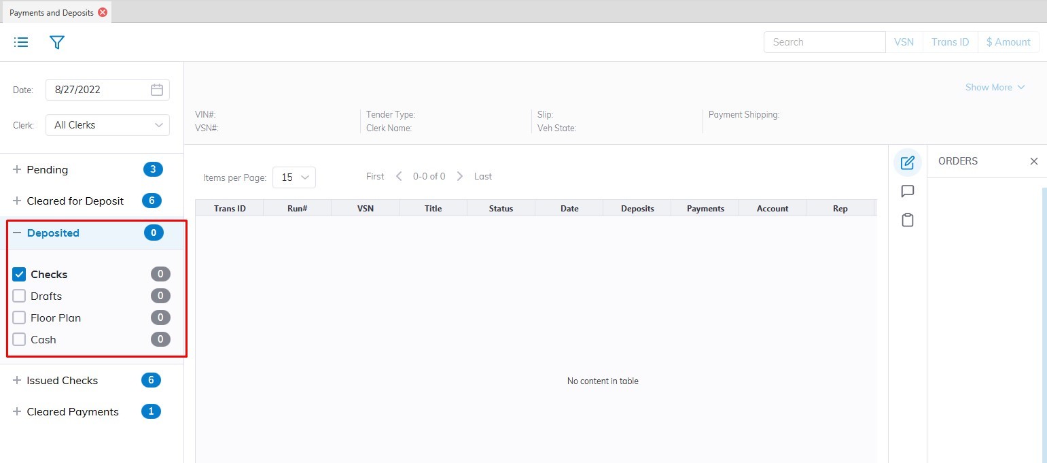Open the date picker calendar icon
The image size is (1047, 463).
[x=157, y=90]
